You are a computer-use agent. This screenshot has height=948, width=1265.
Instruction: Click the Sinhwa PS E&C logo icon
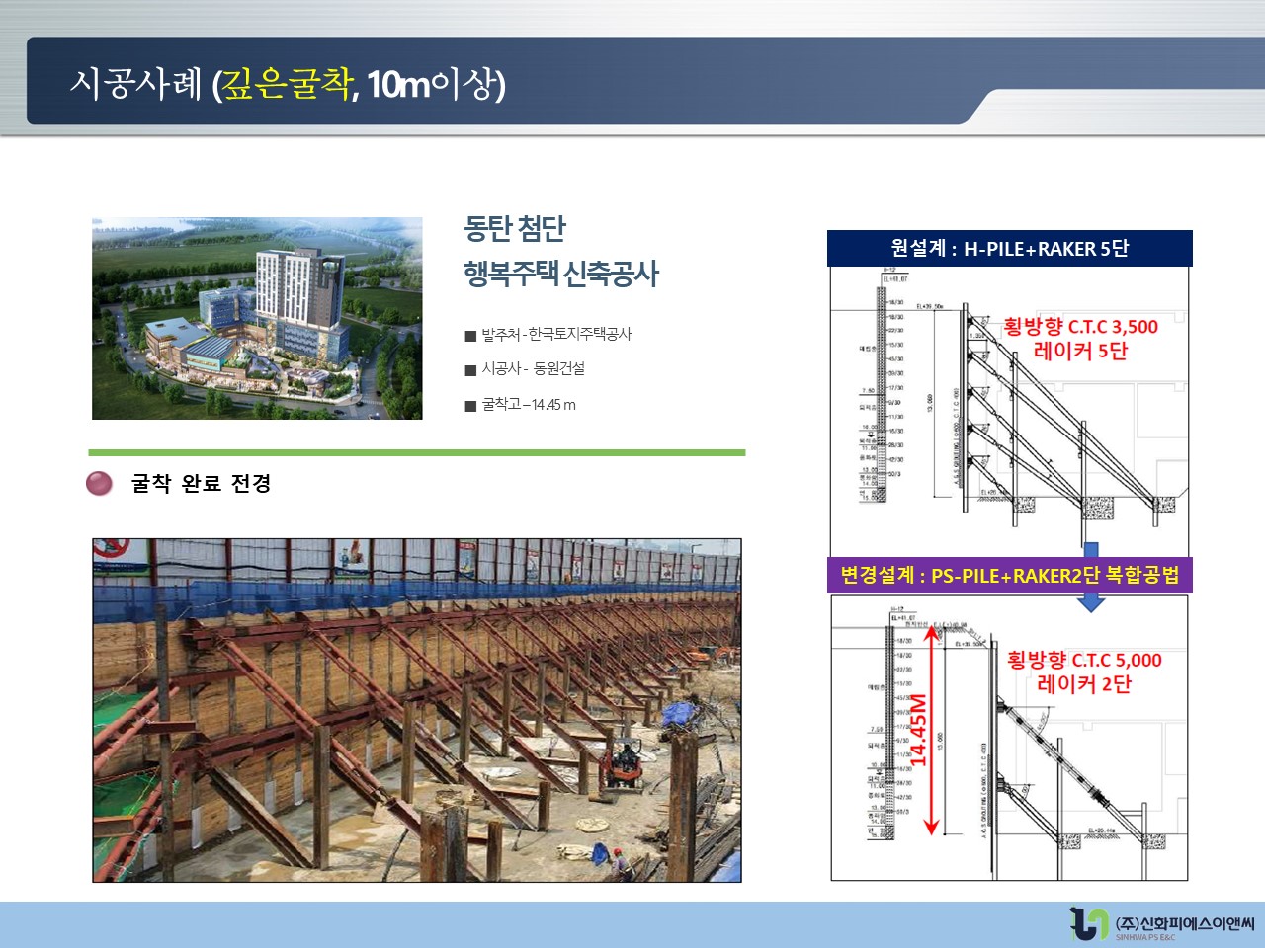tap(1089, 923)
